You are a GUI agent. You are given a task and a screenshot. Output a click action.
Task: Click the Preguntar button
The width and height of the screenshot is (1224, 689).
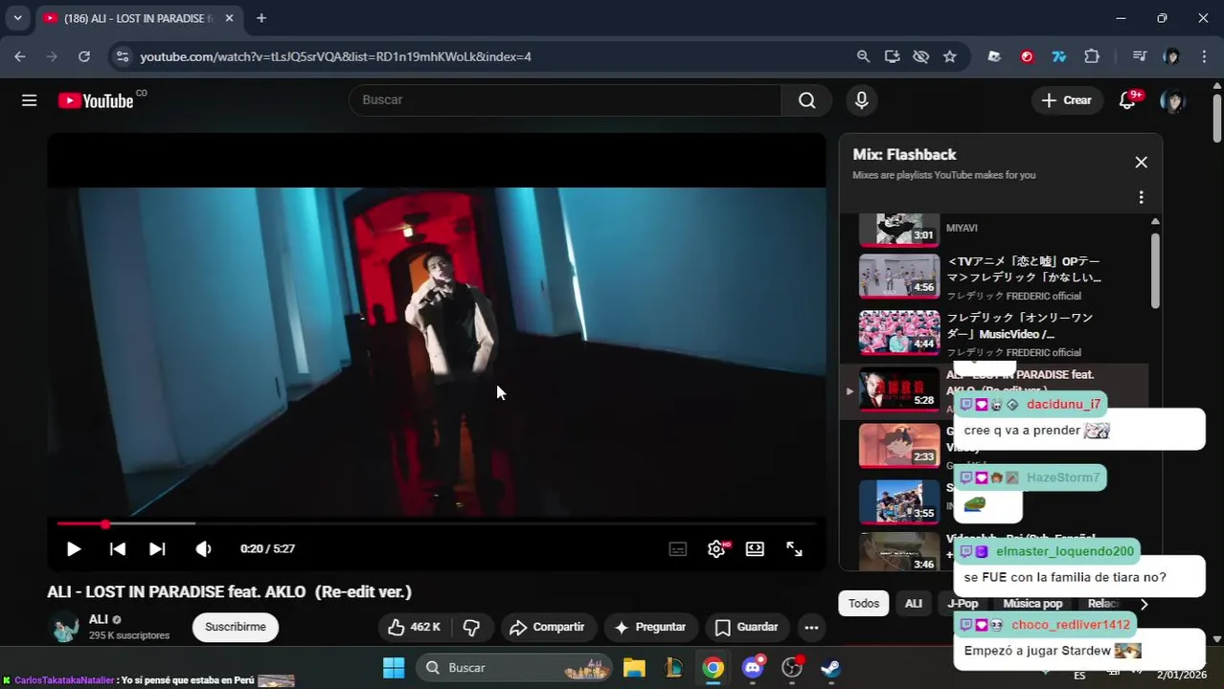point(650,628)
